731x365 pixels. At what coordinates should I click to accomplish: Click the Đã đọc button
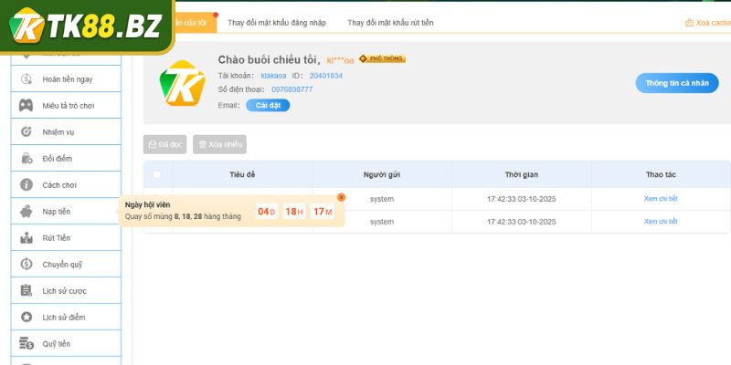165,144
